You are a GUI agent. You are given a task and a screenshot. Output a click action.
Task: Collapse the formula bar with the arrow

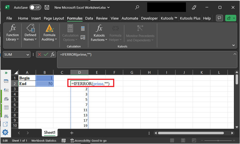[235, 54]
